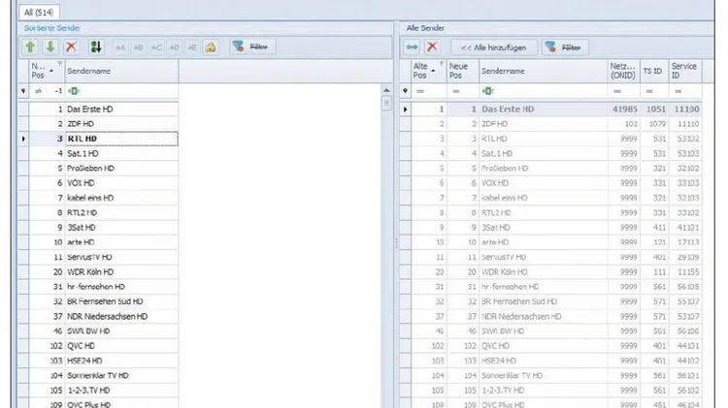This screenshot has height=408, width=728.
Task: Click the left list scrollbar up arrow
Action: point(386,90)
